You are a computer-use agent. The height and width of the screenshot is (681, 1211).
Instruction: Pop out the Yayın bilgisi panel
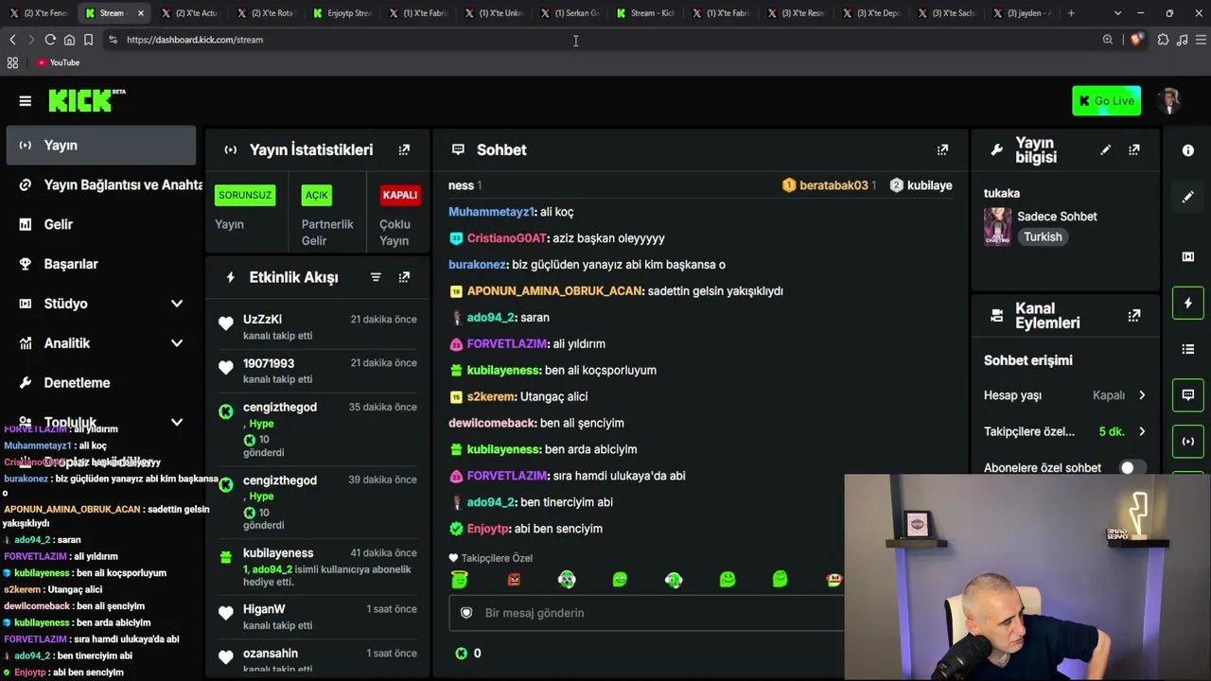click(x=1133, y=149)
